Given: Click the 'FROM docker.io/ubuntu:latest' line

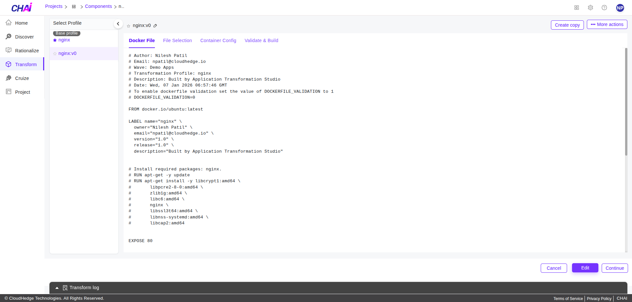Looking at the screenshot, I should pyautogui.click(x=166, y=109).
